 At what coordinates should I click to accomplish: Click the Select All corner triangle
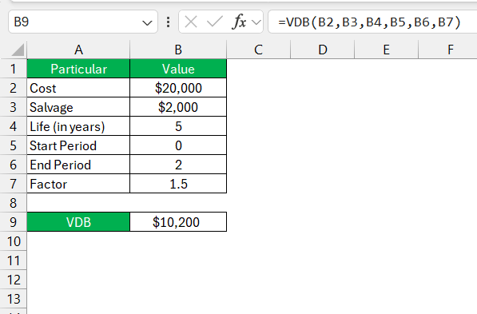(18, 50)
